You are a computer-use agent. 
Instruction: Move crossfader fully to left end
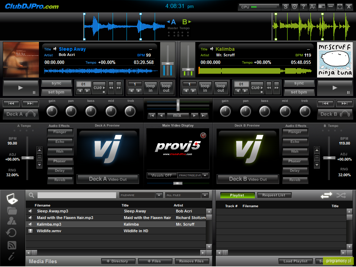click(152, 115)
